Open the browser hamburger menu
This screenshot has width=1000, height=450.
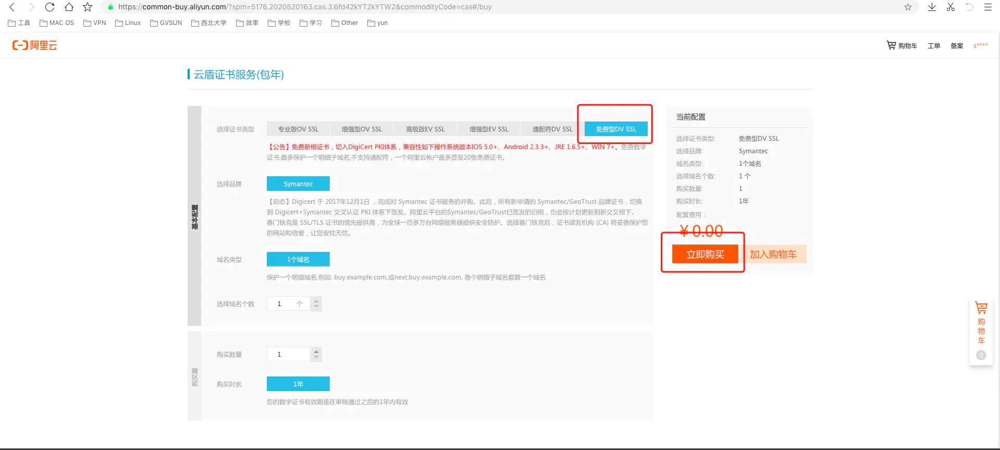987,7
